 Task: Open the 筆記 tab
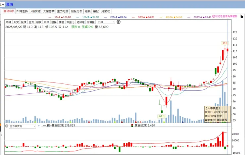click(96, 11)
